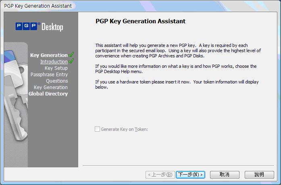This screenshot has width=281, height=185.
Task: Click the bold heading in main panel
Action: click(x=140, y=21)
